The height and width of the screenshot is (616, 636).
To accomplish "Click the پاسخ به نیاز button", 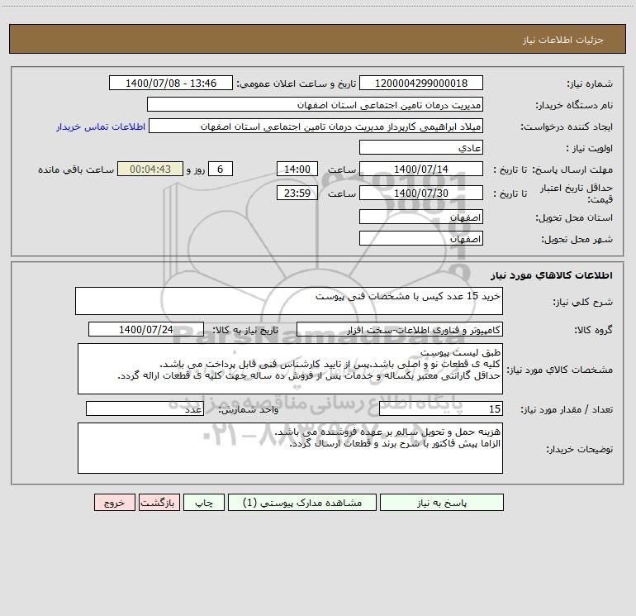I will [x=441, y=502].
